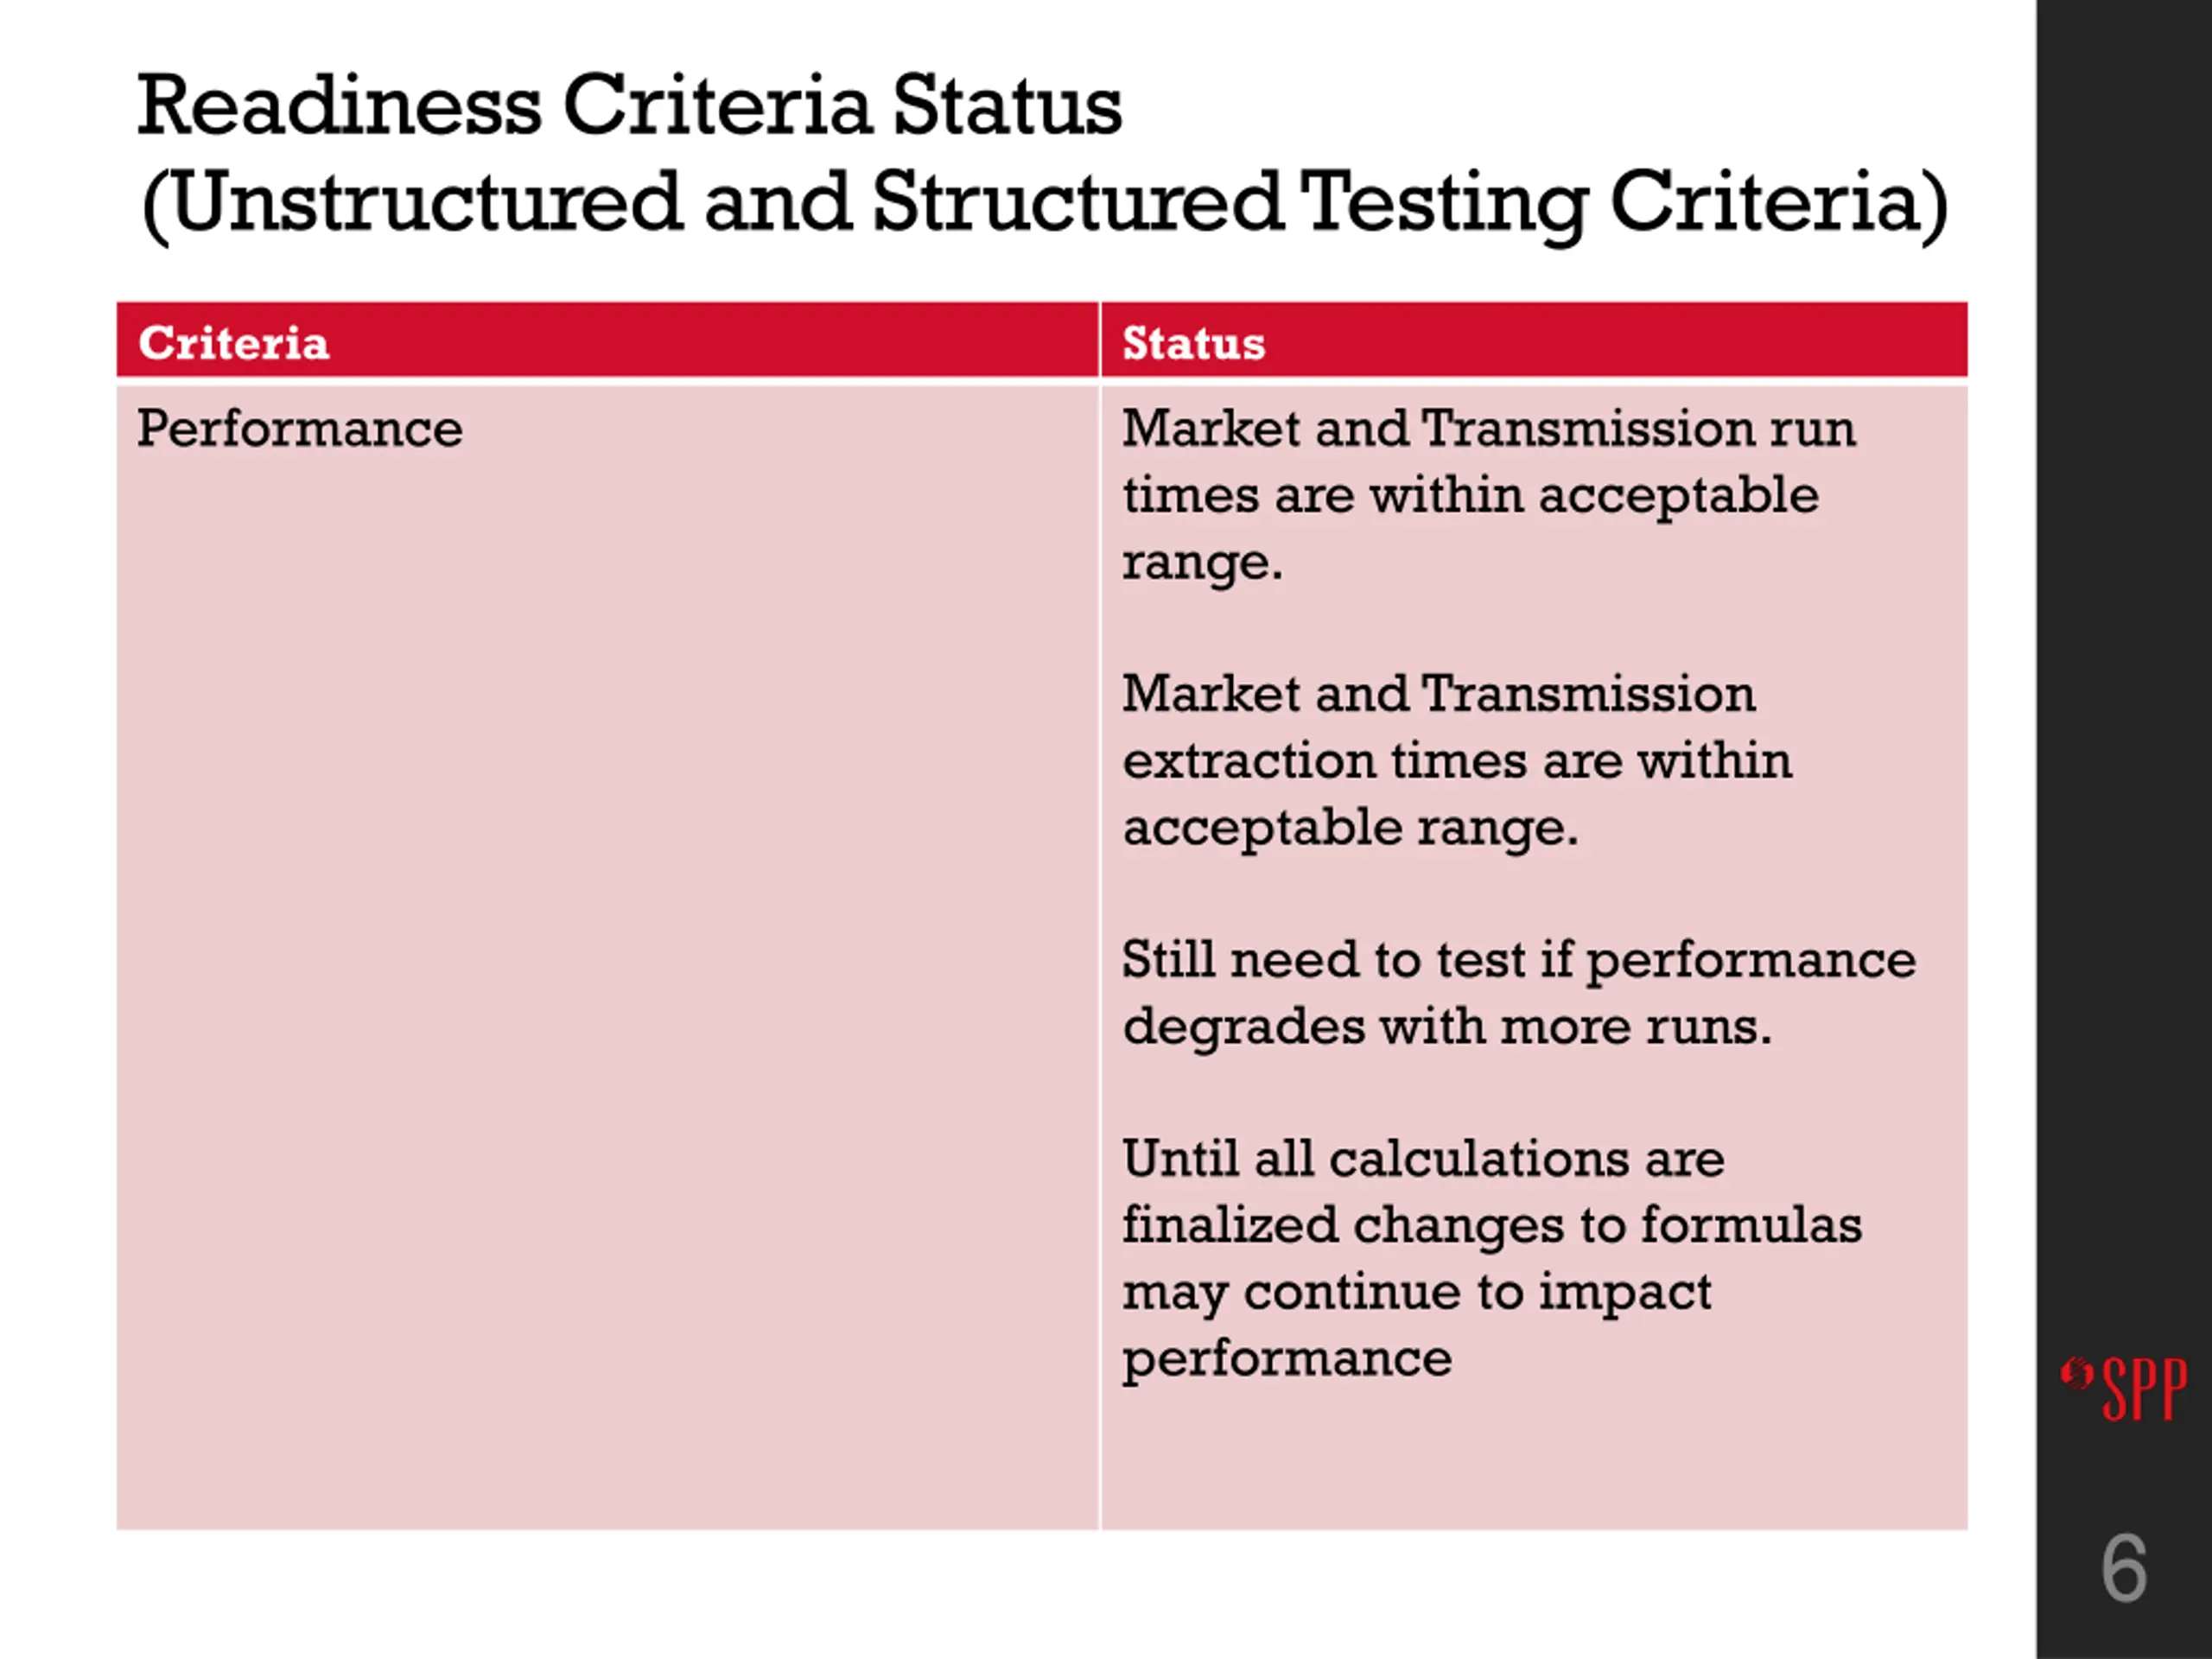Viewport: 2212px width, 1659px height.
Task: Click the word range. ending first paragraph
Action: 1202,562
